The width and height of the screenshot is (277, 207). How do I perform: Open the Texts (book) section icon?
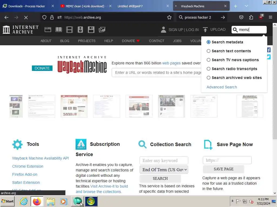coord(59,30)
